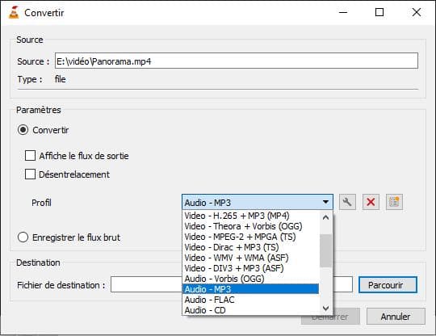Pick Video - MPEG-2 + MPGA (TS)
The height and width of the screenshot is (336, 436).
251,237
